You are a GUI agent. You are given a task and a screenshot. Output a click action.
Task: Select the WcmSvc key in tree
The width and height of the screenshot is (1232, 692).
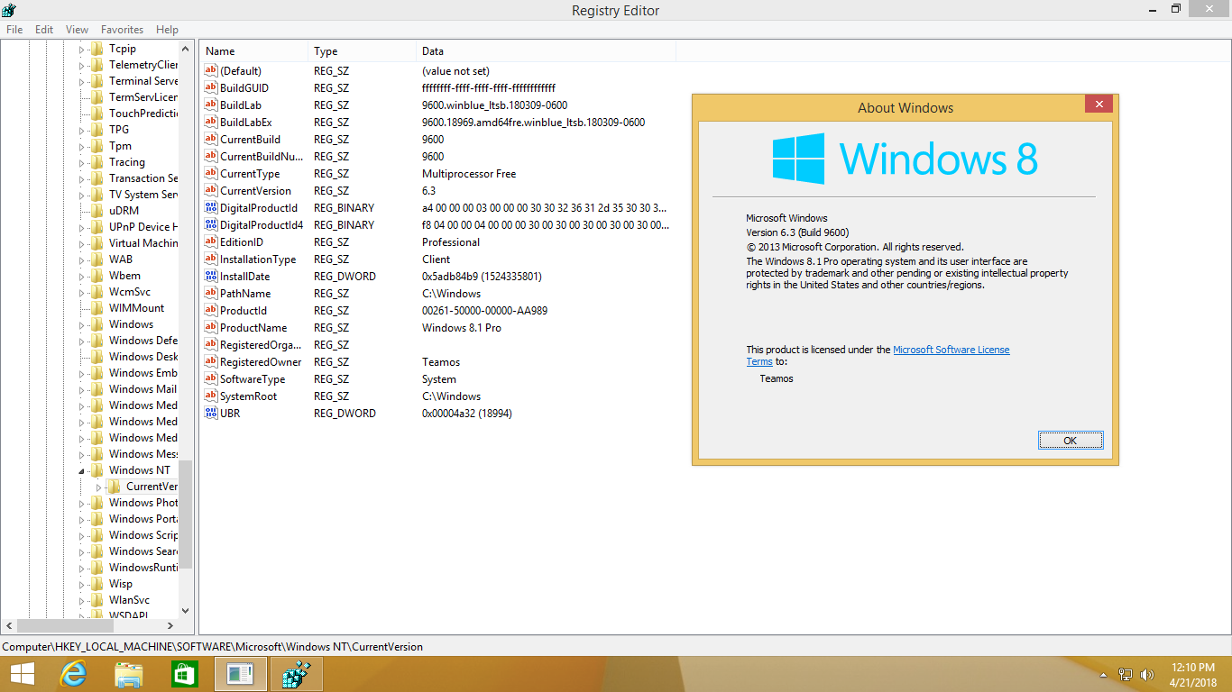point(130,292)
